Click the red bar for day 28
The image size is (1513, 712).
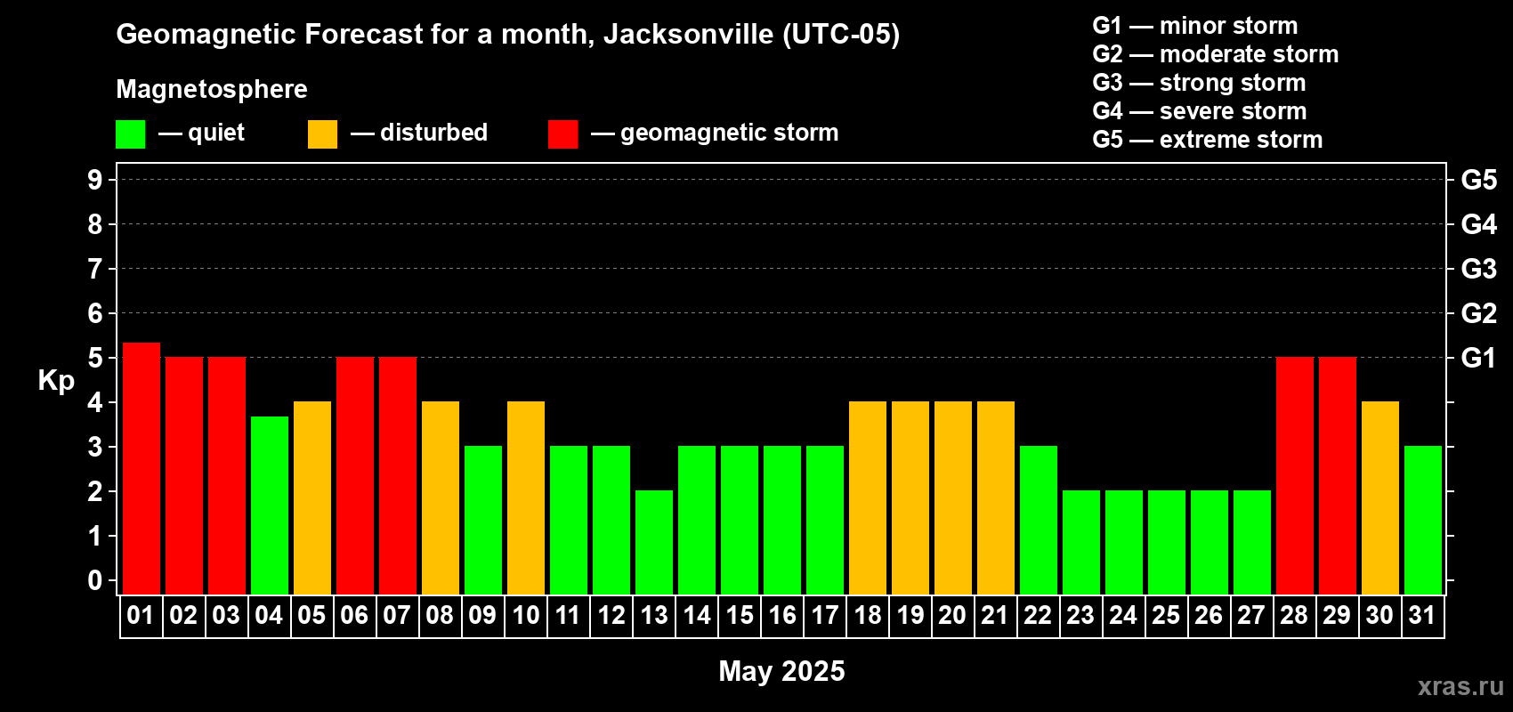click(x=1295, y=476)
